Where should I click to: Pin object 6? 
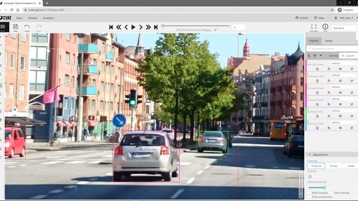pos(352,128)
